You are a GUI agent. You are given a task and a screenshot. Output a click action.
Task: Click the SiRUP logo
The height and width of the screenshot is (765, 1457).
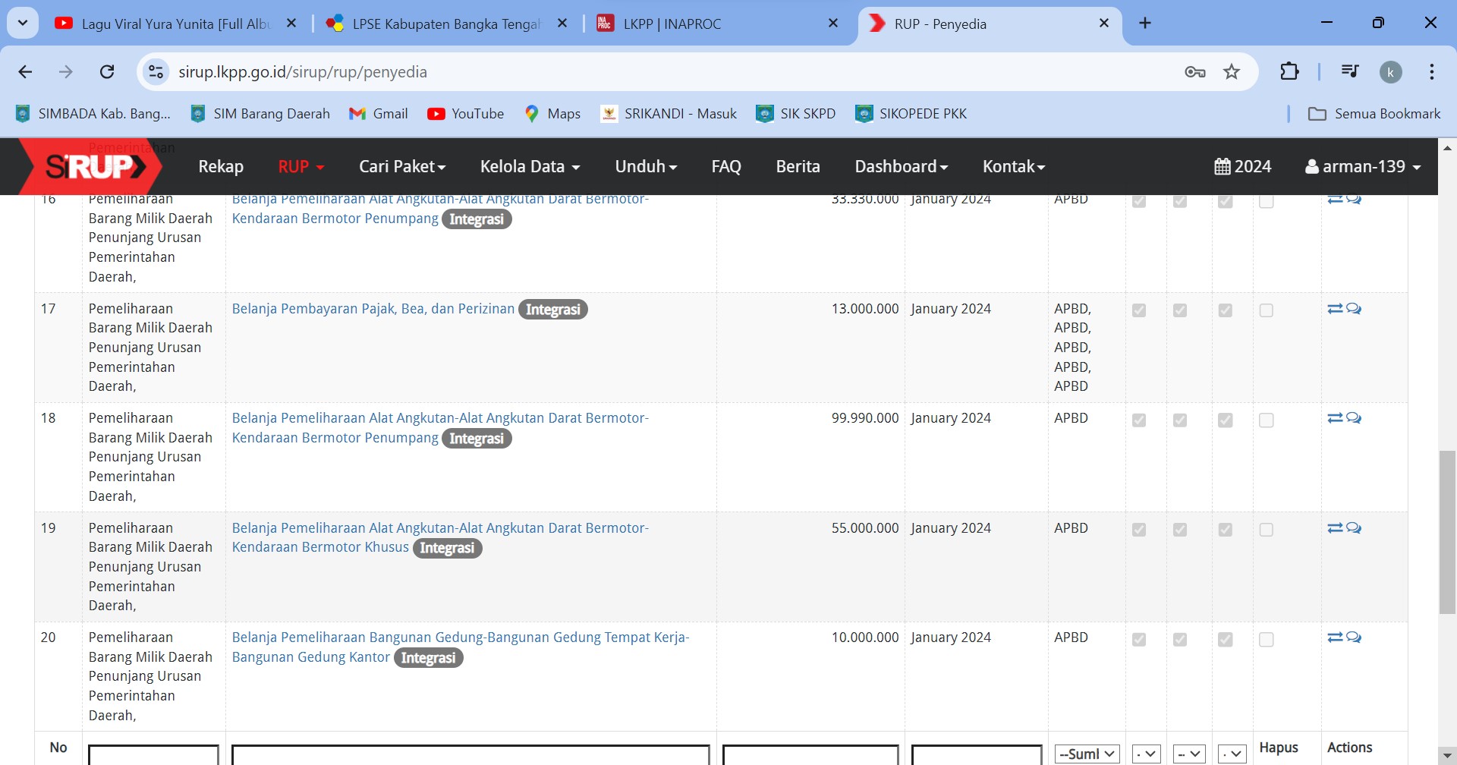93,166
